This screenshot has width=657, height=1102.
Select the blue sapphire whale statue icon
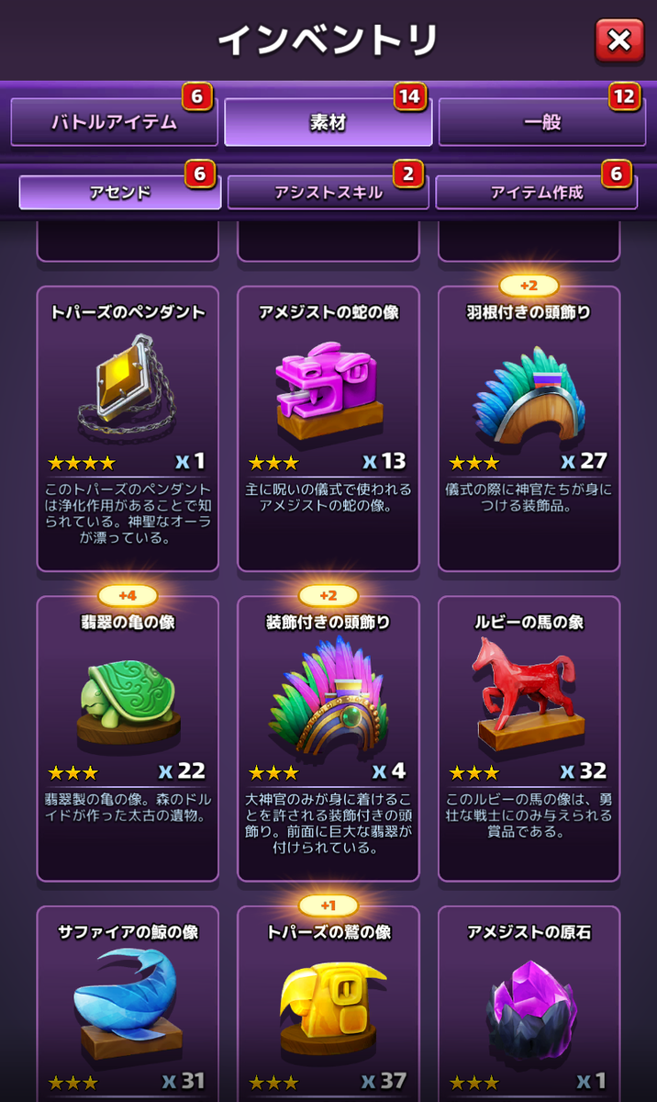(x=127, y=1003)
